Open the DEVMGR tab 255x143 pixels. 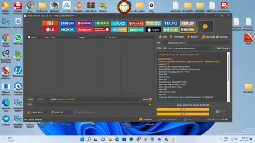coord(208,37)
